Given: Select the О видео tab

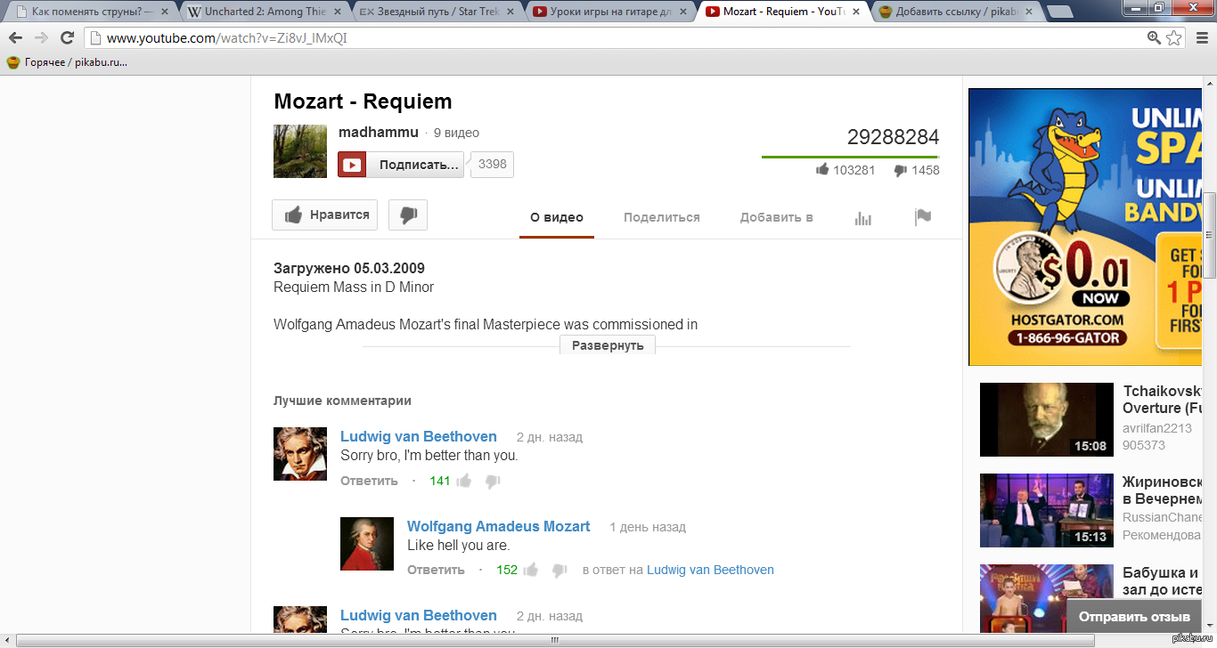Looking at the screenshot, I should 556,217.
